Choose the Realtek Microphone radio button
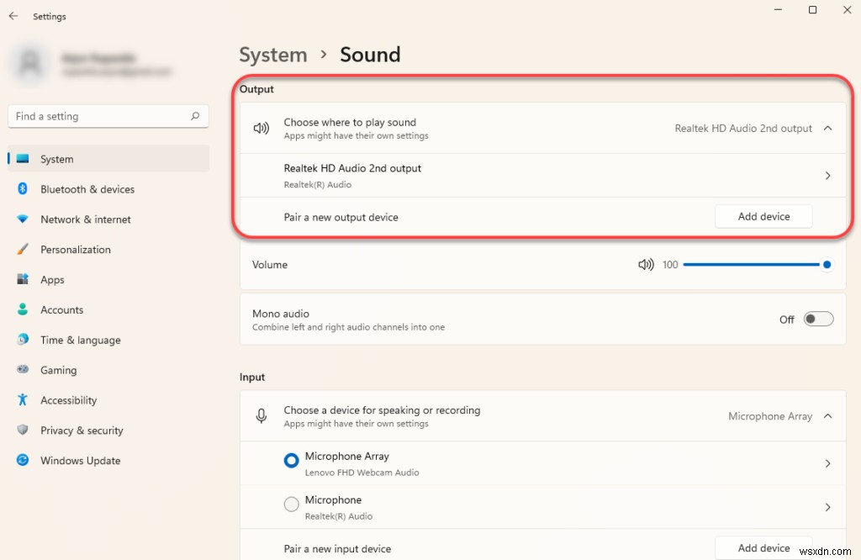This screenshot has height=560, width=861. [291, 504]
